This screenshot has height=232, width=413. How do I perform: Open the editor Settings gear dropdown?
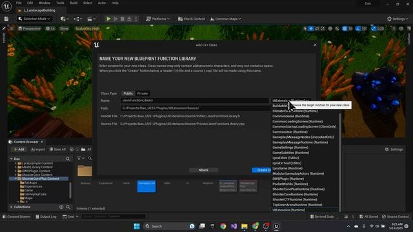[398, 19]
